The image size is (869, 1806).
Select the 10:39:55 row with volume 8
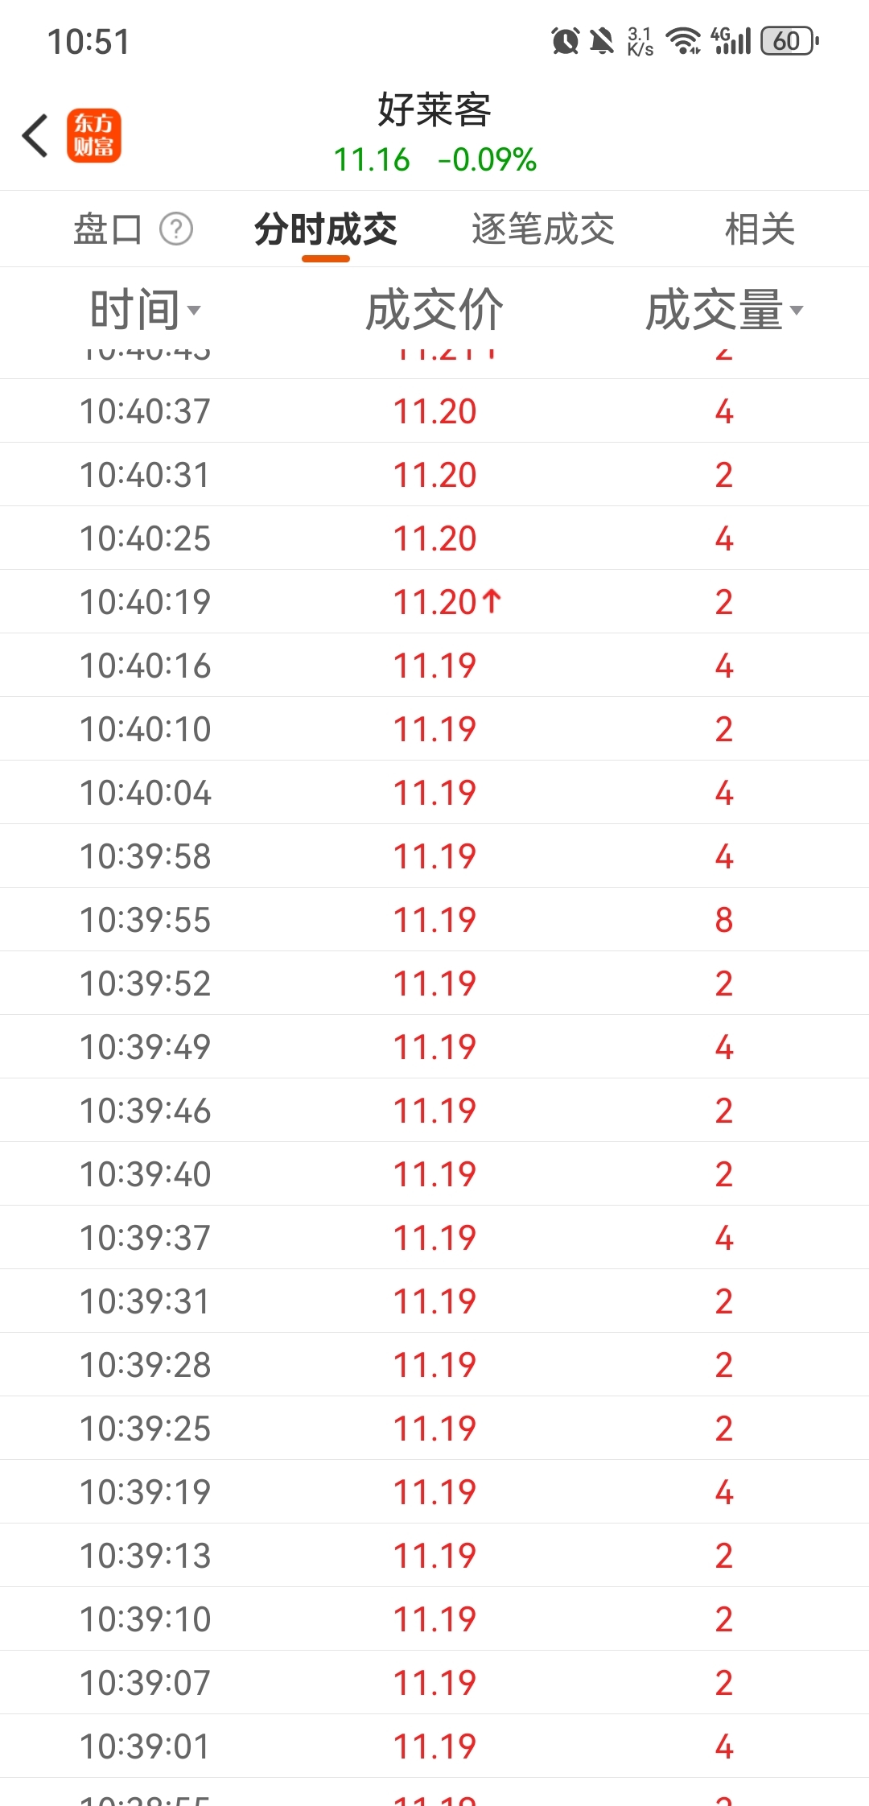click(x=434, y=920)
